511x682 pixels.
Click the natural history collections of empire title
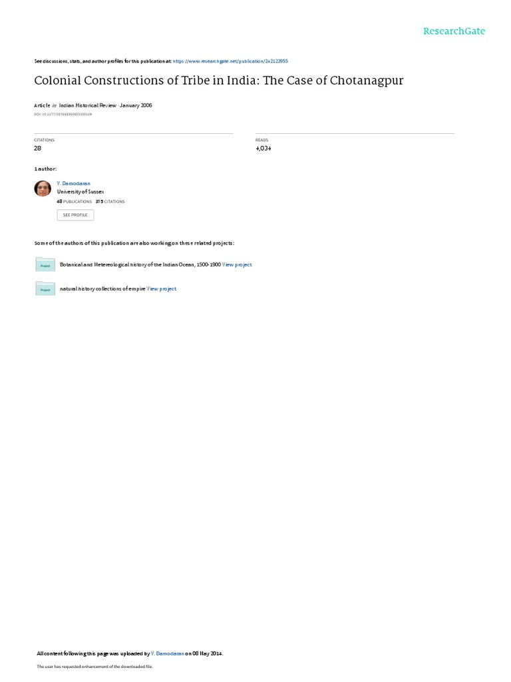pyautogui.click(x=102, y=289)
